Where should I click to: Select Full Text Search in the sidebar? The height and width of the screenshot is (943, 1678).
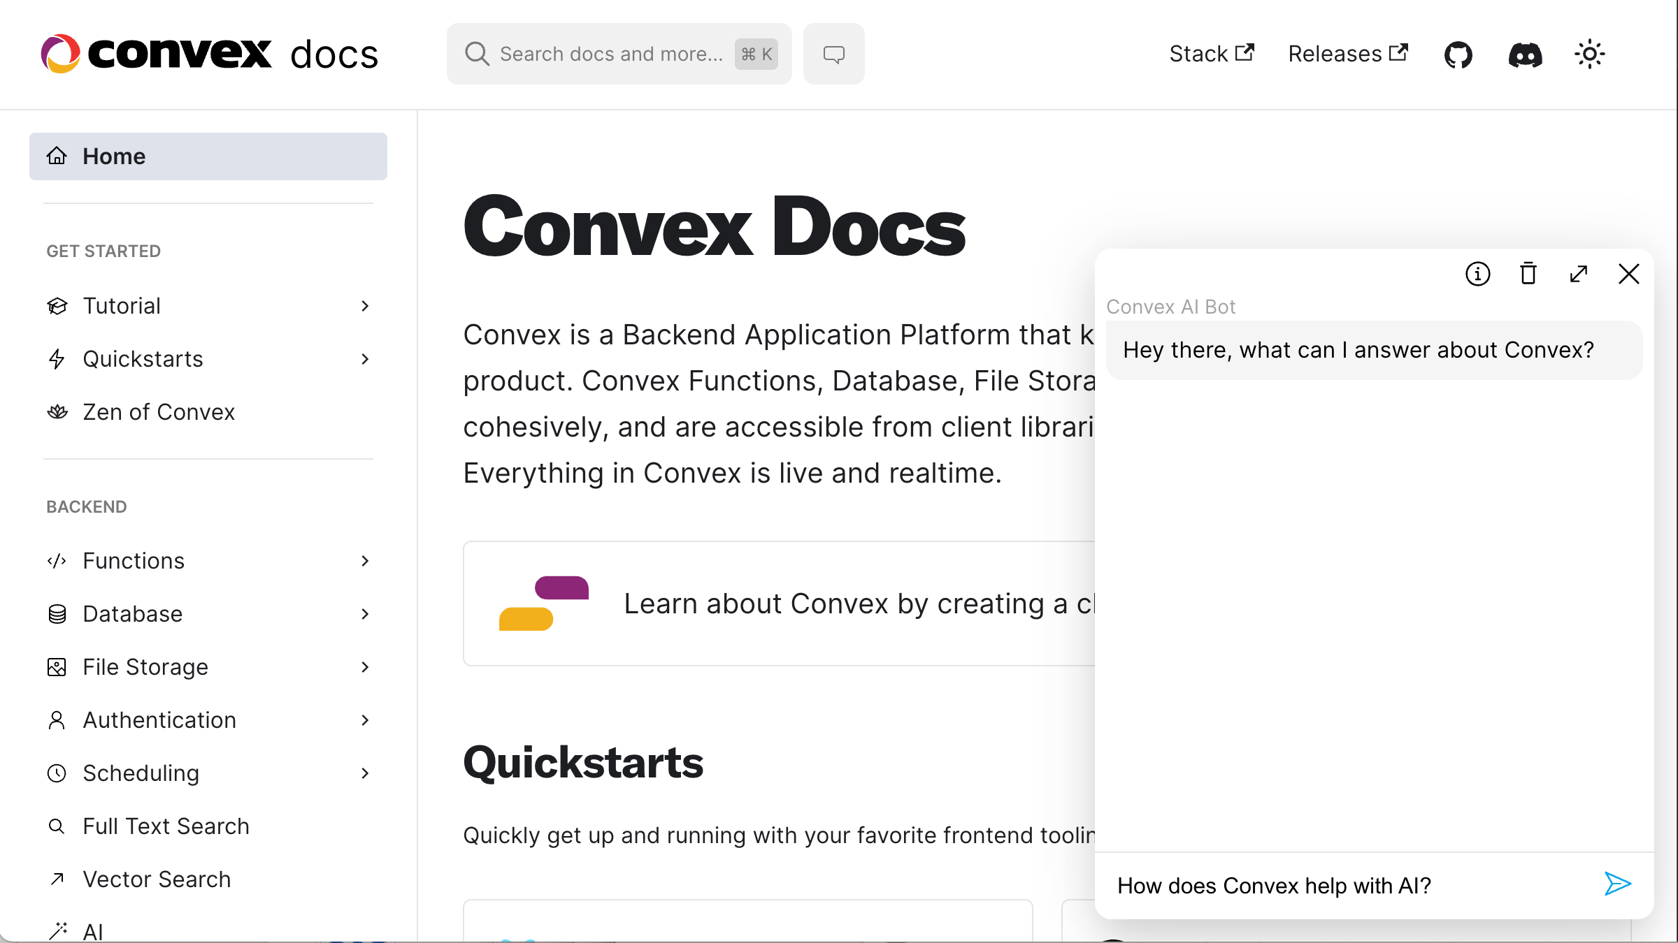166,826
